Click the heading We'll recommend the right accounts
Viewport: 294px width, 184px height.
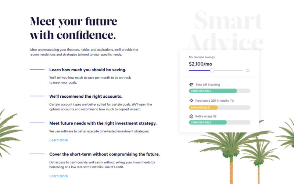coord(86,97)
